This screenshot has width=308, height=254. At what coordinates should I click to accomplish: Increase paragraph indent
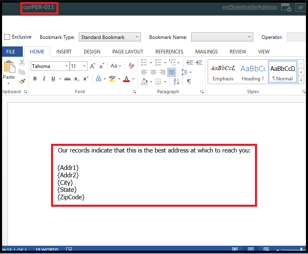pos(199,63)
